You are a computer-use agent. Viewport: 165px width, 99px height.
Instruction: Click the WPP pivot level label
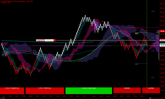coord(136,34)
